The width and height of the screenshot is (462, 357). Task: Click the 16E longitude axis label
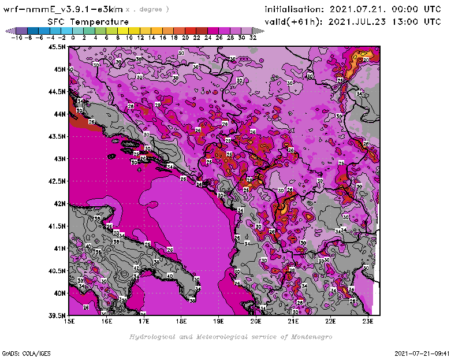[107, 321]
